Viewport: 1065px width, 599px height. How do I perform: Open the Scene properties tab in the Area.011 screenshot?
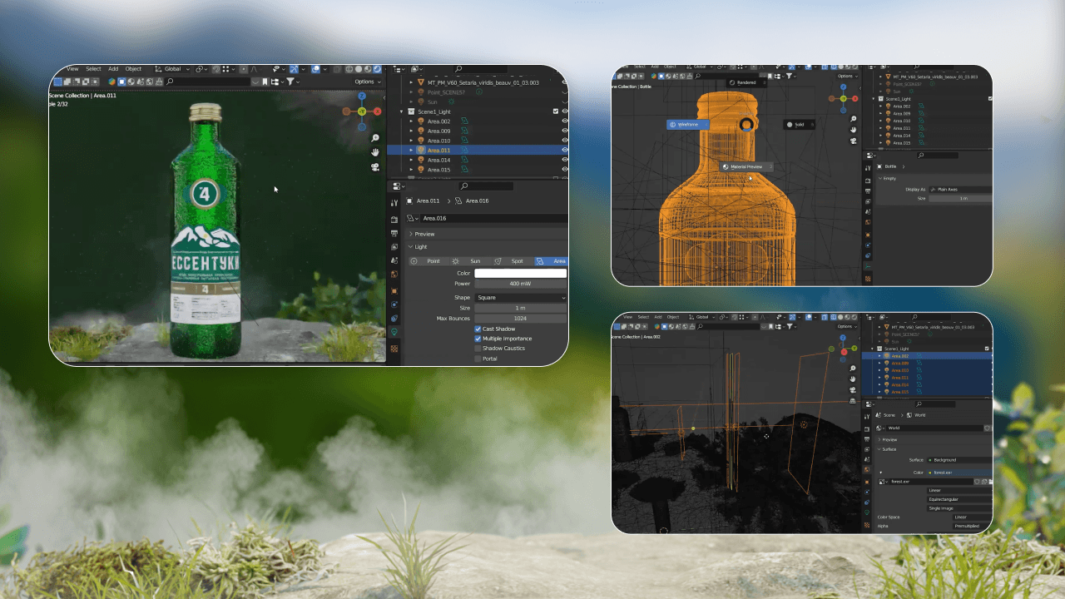pyautogui.click(x=394, y=260)
